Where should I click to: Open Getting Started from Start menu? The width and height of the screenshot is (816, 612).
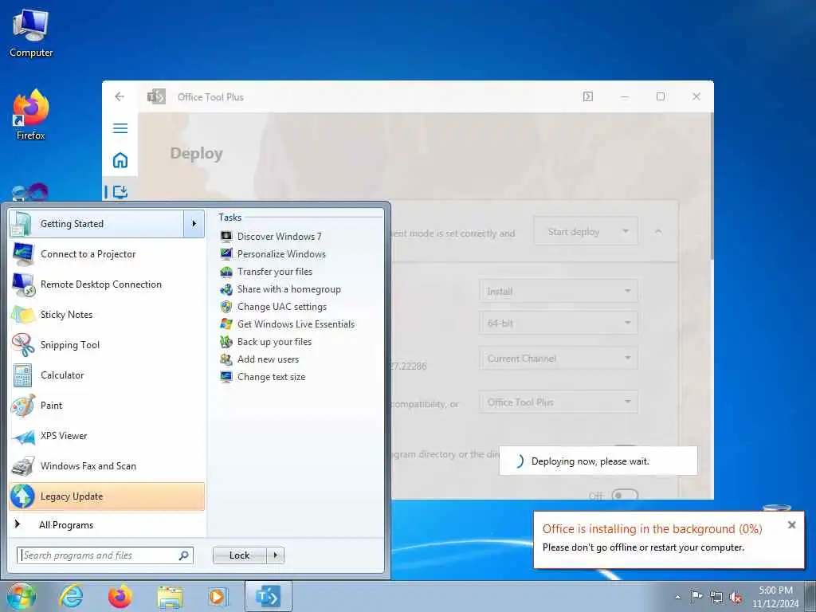pos(96,224)
